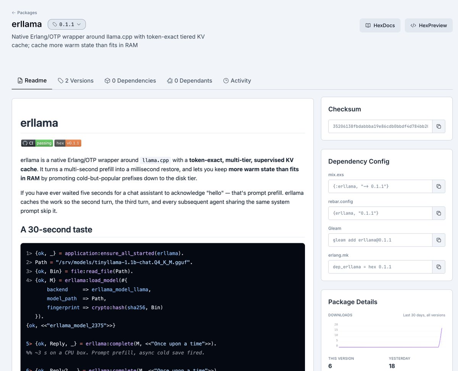The image size is (458, 371).
Task: Click the erlang.mk config field
Action: [x=380, y=267]
